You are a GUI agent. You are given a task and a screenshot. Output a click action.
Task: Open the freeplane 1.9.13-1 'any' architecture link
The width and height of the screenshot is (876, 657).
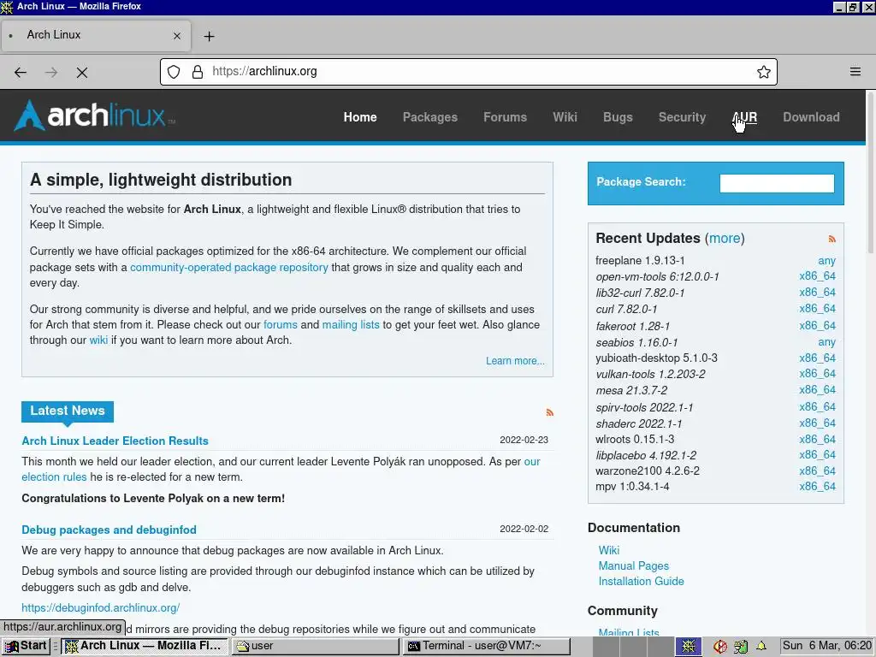coord(827,261)
